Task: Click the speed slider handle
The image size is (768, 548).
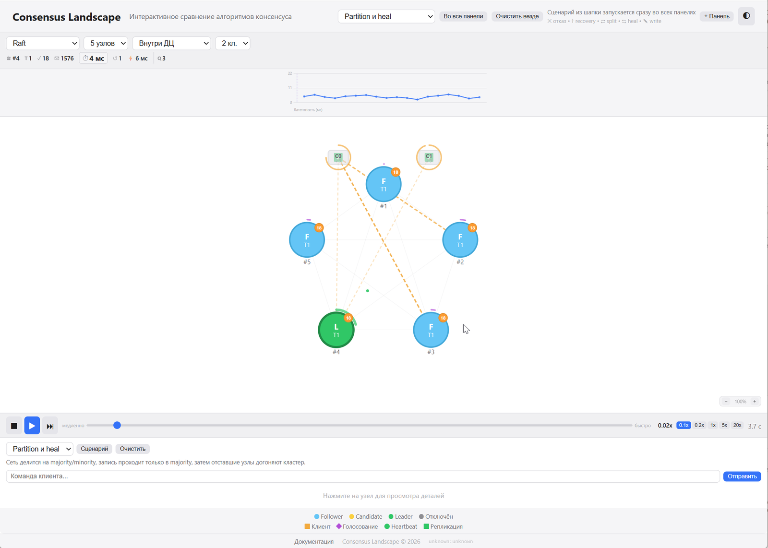Action: (x=117, y=425)
